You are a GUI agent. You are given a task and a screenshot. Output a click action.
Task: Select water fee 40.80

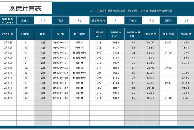coord(151,83)
